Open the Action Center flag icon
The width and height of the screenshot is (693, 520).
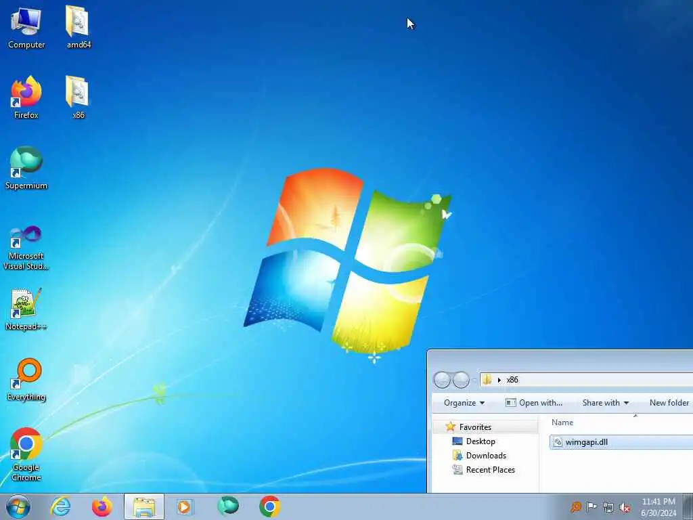591,506
